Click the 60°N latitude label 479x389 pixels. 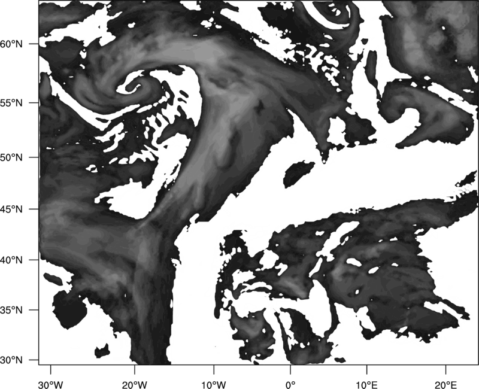click(x=11, y=44)
